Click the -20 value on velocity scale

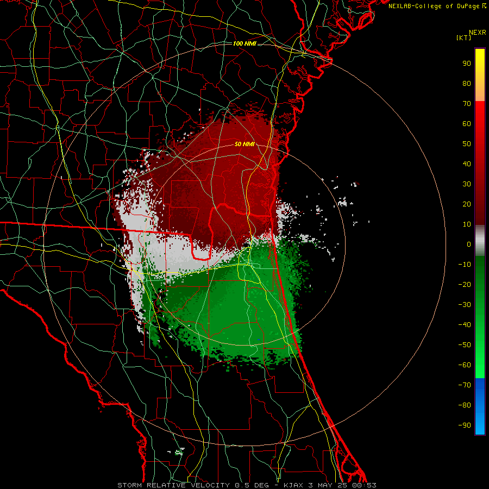pyautogui.click(x=465, y=284)
